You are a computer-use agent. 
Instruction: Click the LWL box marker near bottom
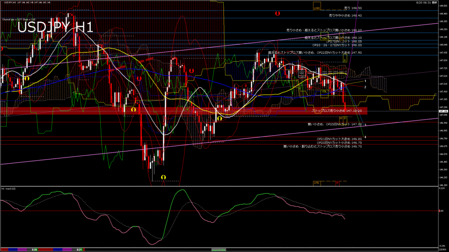pyautogui.click(x=316, y=182)
